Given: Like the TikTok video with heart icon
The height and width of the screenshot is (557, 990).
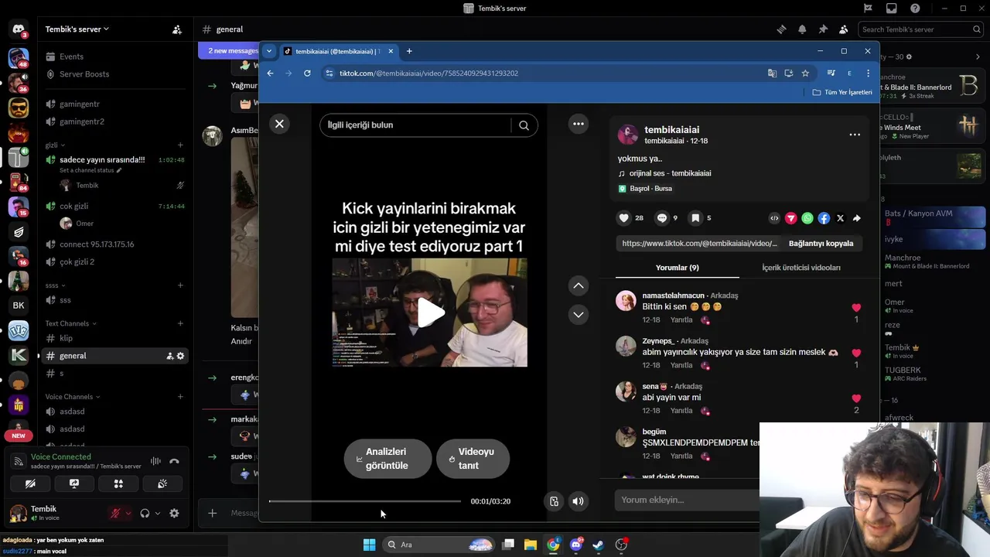Looking at the screenshot, I should pos(624,218).
